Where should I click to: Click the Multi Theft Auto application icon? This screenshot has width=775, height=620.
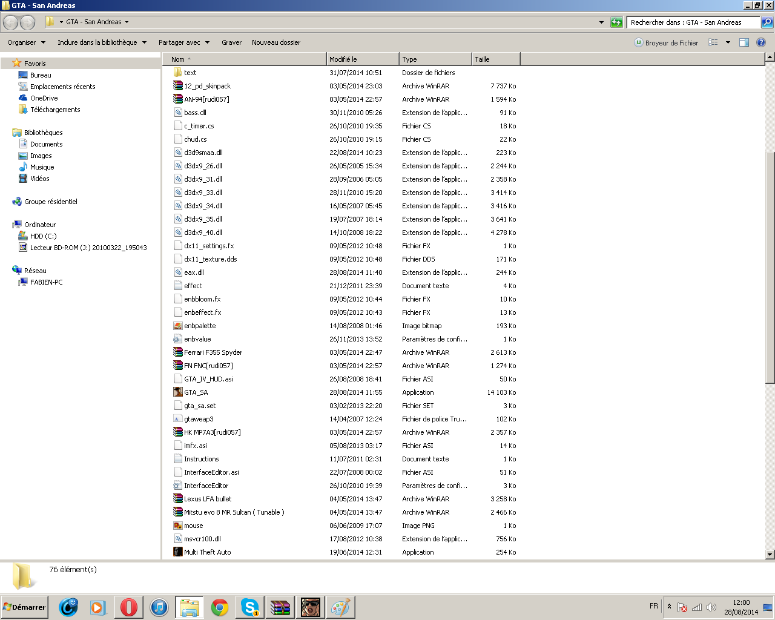pyautogui.click(x=178, y=552)
